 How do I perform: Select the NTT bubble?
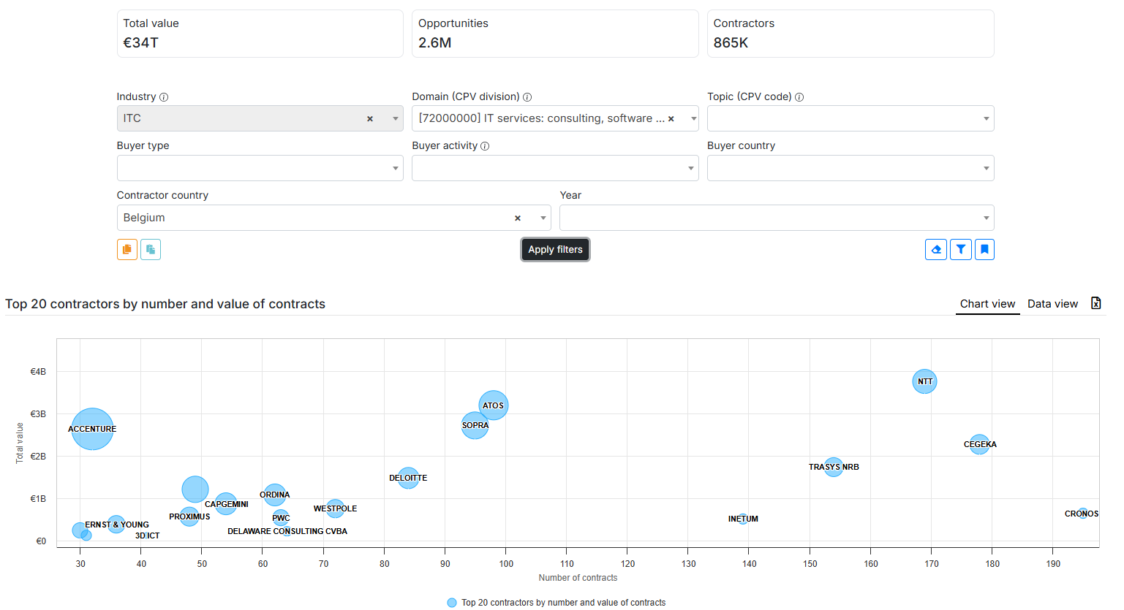point(924,381)
